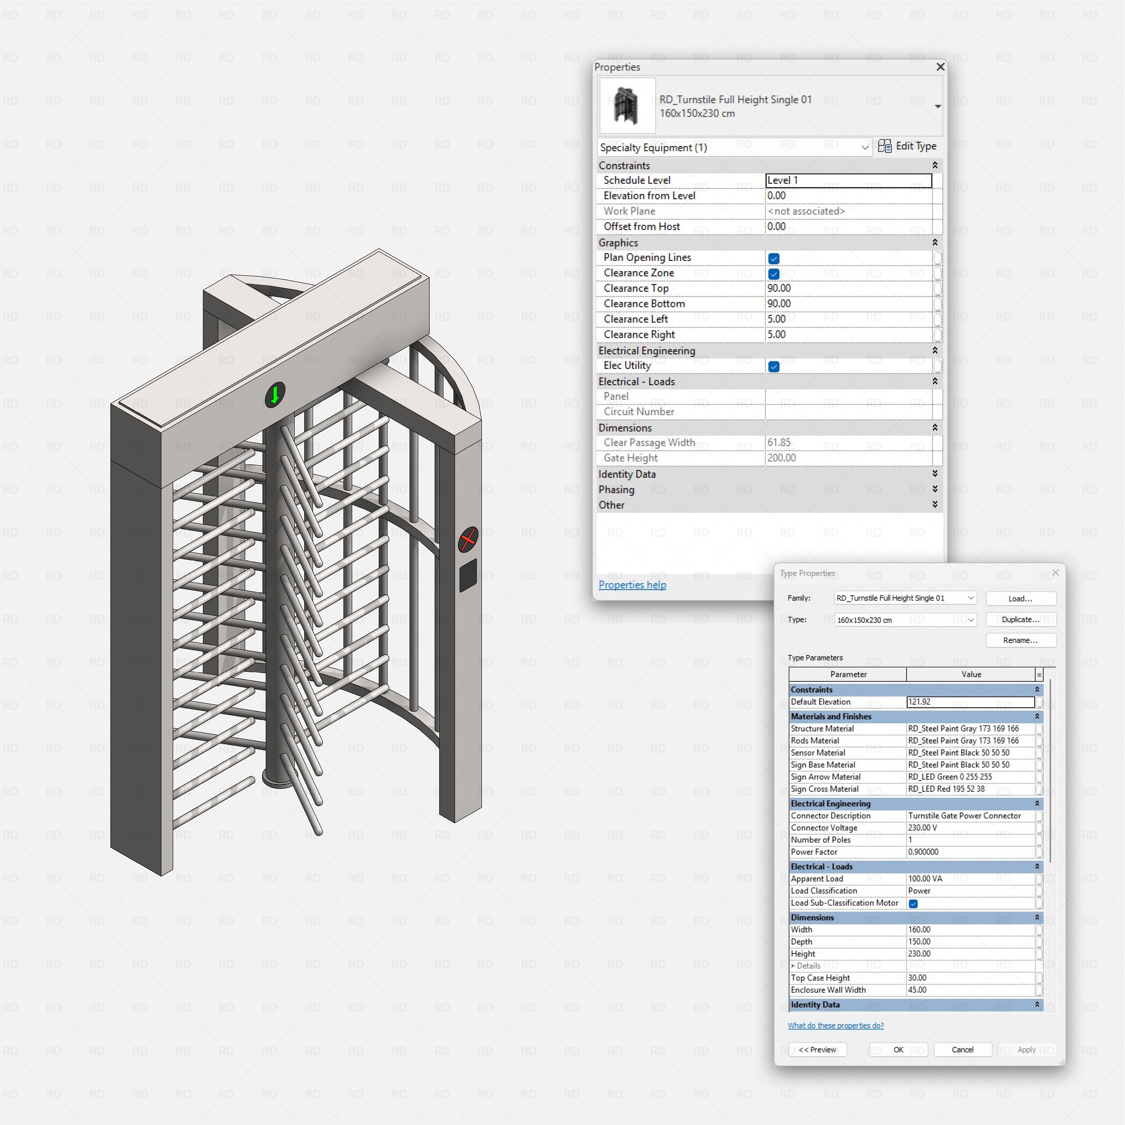Click the Sign Cross Material value RD_LED Red
The width and height of the screenshot is (1125, 1125).
click(x=970, y=789)
